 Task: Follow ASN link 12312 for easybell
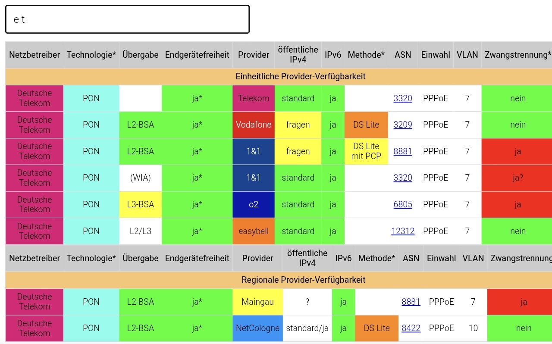pyautogui.click(x=403, y=231)
